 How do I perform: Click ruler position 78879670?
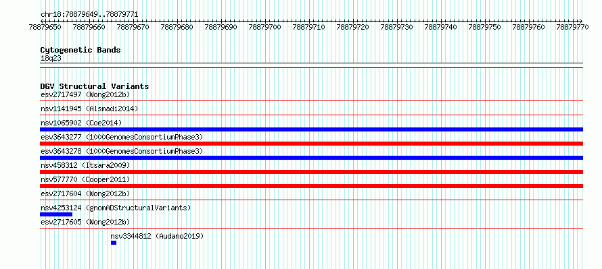pyautogui.click(x=133, y=27)
